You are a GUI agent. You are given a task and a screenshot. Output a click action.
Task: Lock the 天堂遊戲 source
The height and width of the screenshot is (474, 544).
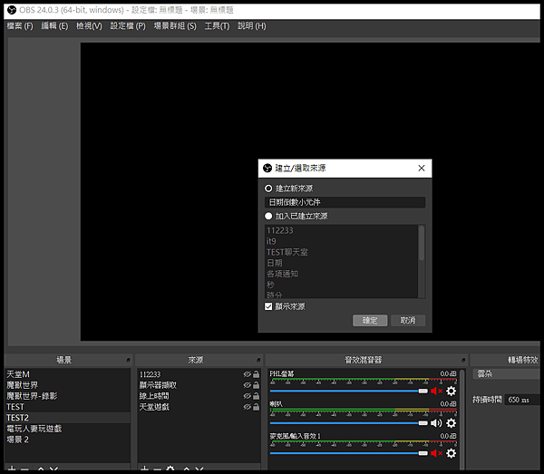(x=256, y=407)
